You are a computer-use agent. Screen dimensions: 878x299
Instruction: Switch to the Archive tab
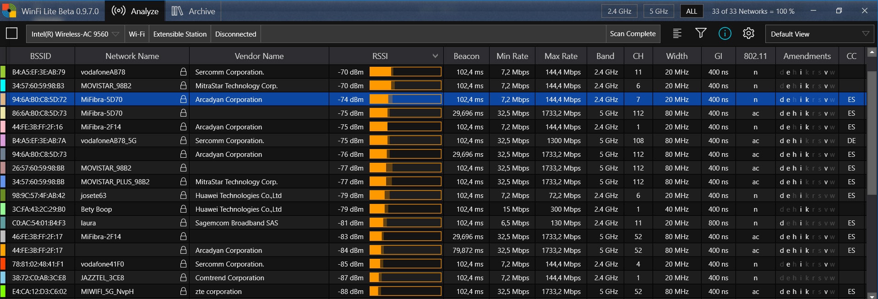(193, 11)
